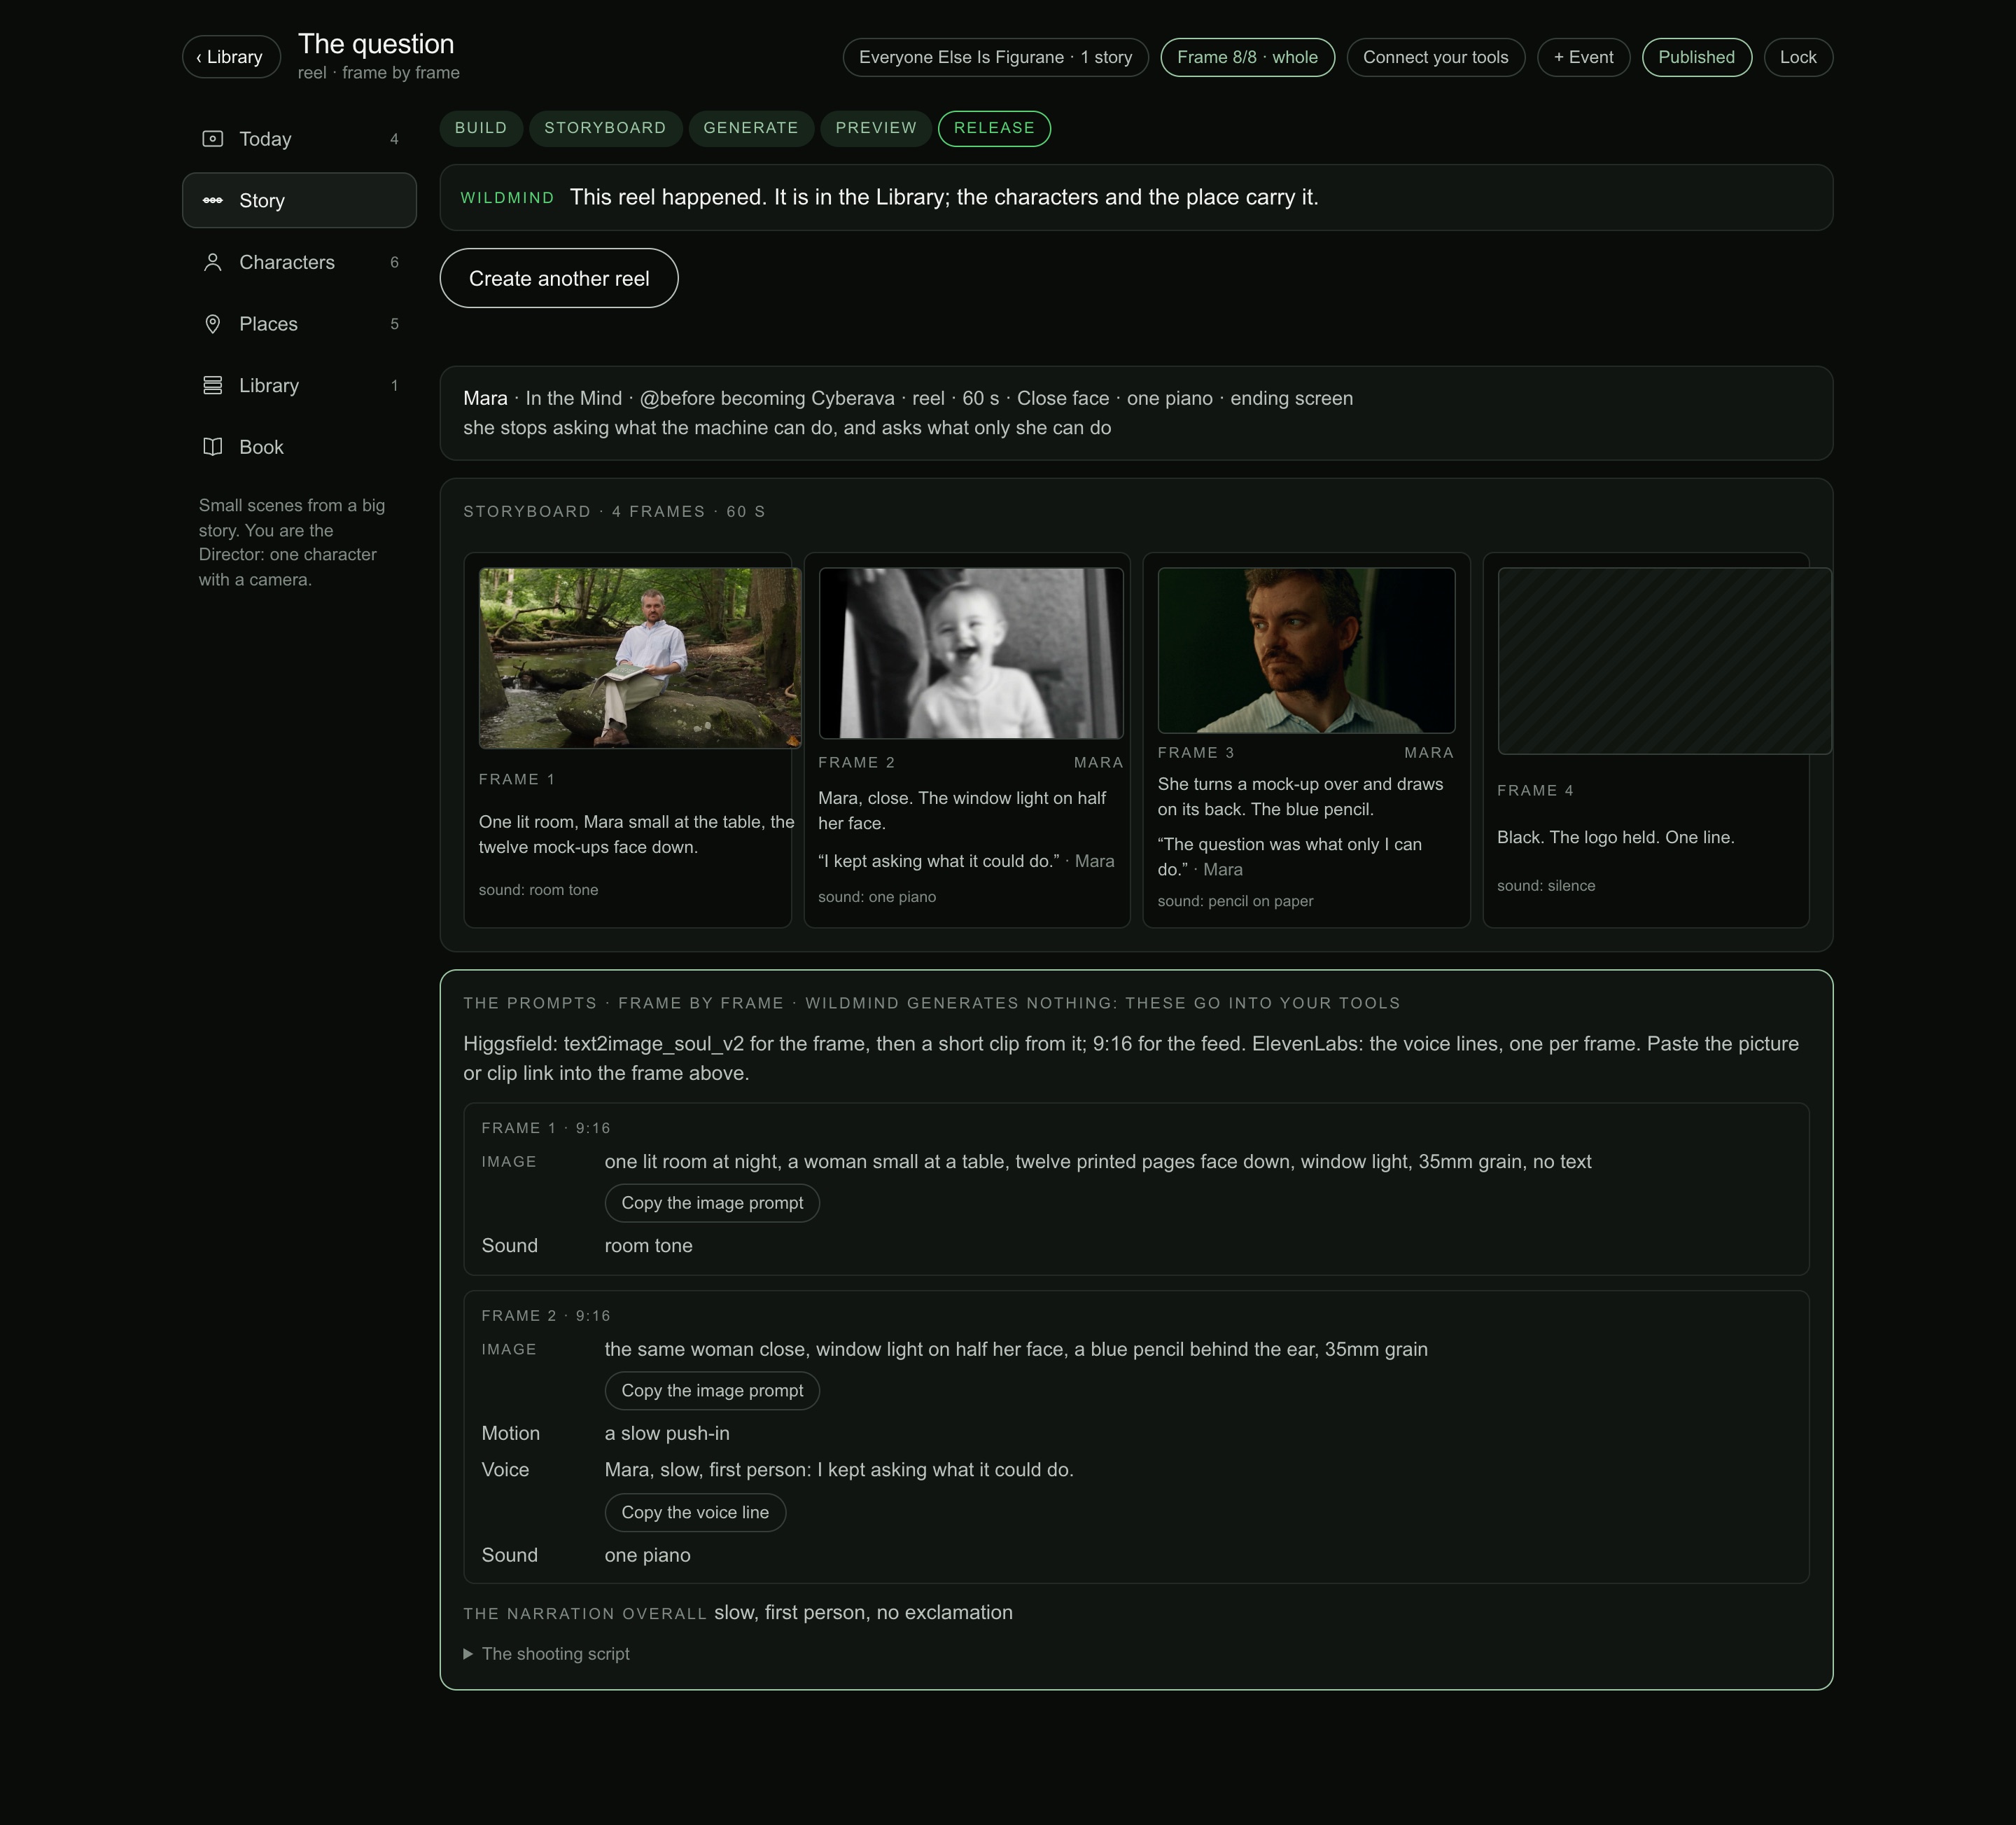The height and width of the screenshot is (1825, 2016).
Task: Click Connect your tools button
Action: [1435, 57]
